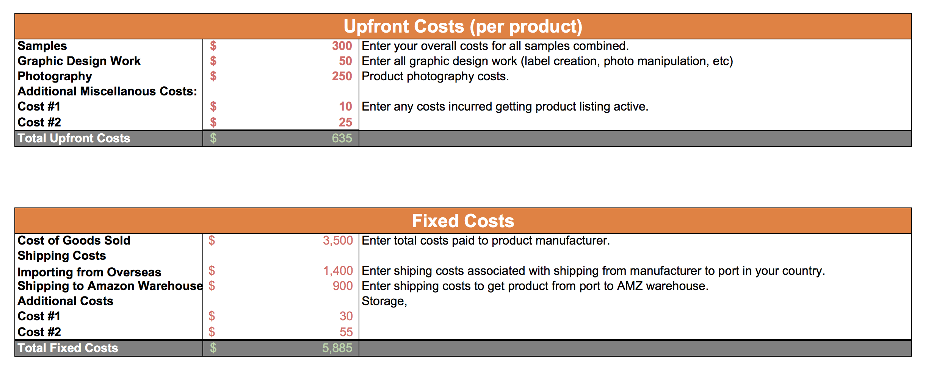Select the Samples cost value 300
This screenshot has height=368, width=931.
pos(281,46)
